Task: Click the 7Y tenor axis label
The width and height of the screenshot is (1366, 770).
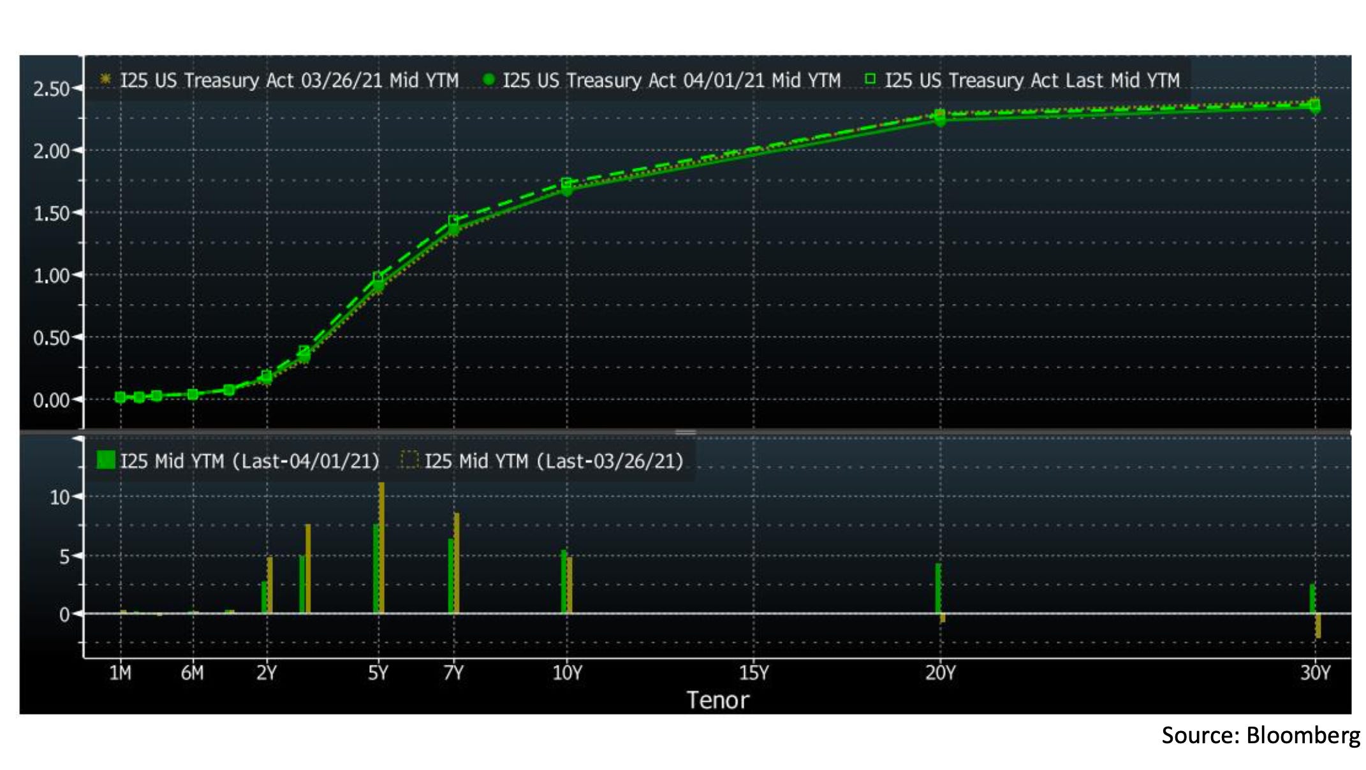Action: pyautogui.click(x=453, y=672)
